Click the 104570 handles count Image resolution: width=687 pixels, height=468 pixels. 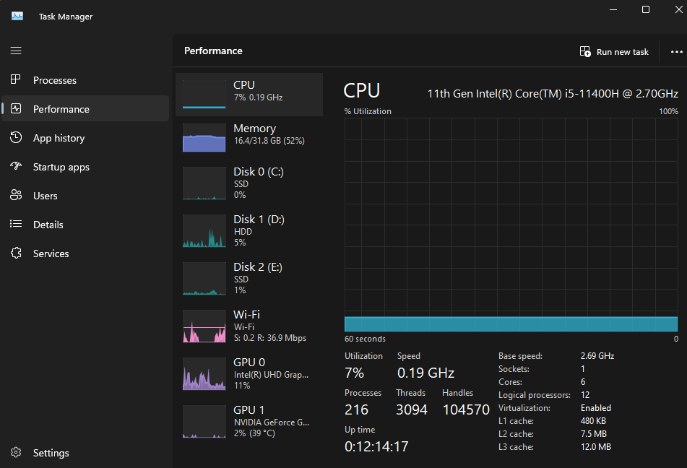[466, 409]
